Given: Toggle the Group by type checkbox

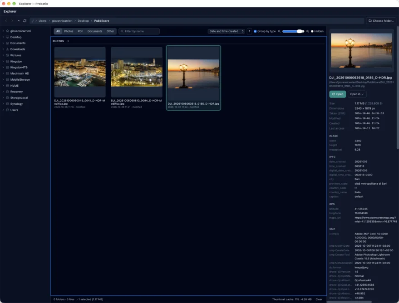Looking at the screenshot, I should [255, 31].
